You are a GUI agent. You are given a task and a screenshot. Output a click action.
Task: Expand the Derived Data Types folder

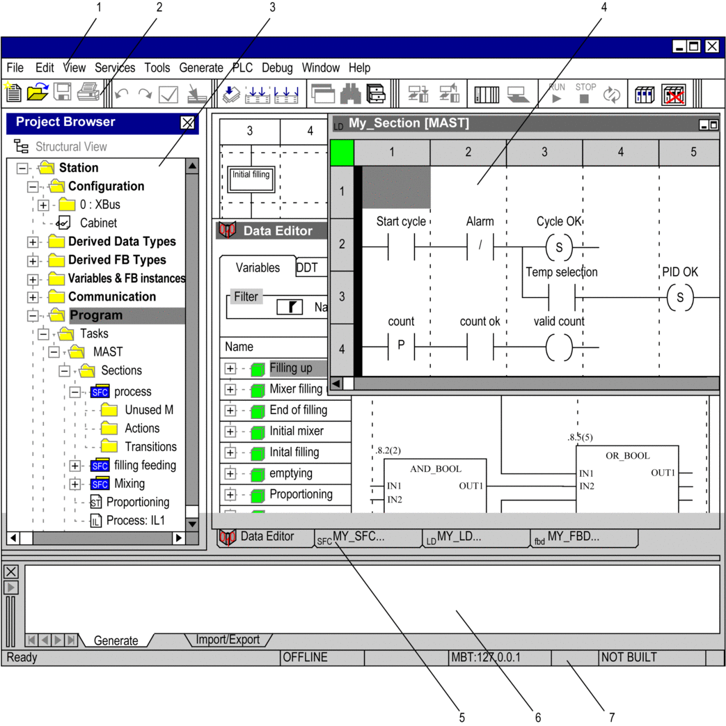[x=33, y=242]
